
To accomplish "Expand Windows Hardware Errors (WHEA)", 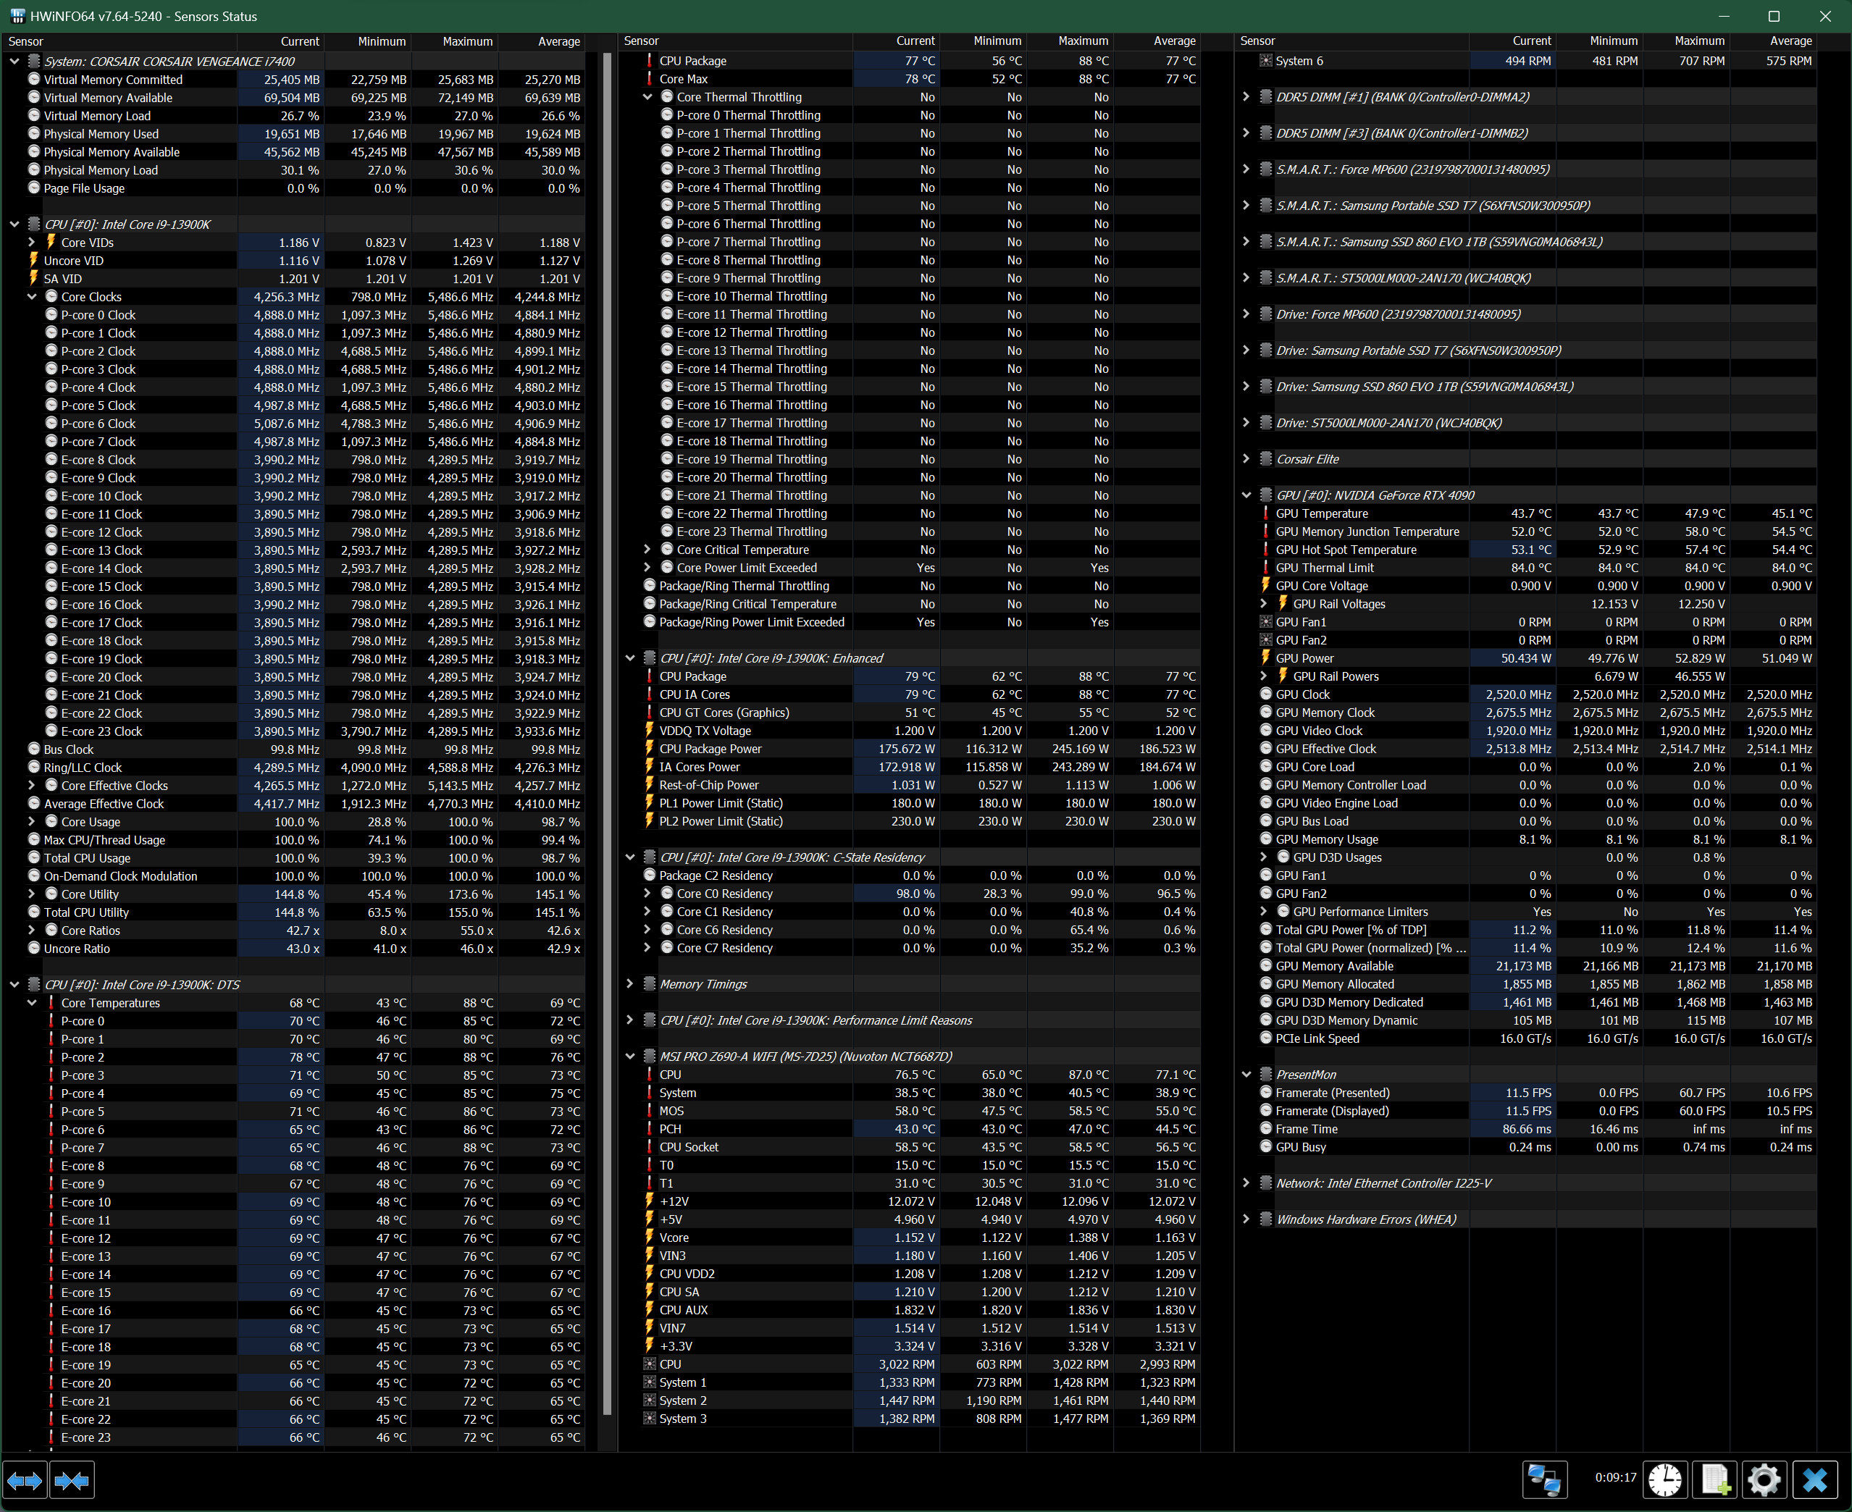I will coord(1246,1219).
